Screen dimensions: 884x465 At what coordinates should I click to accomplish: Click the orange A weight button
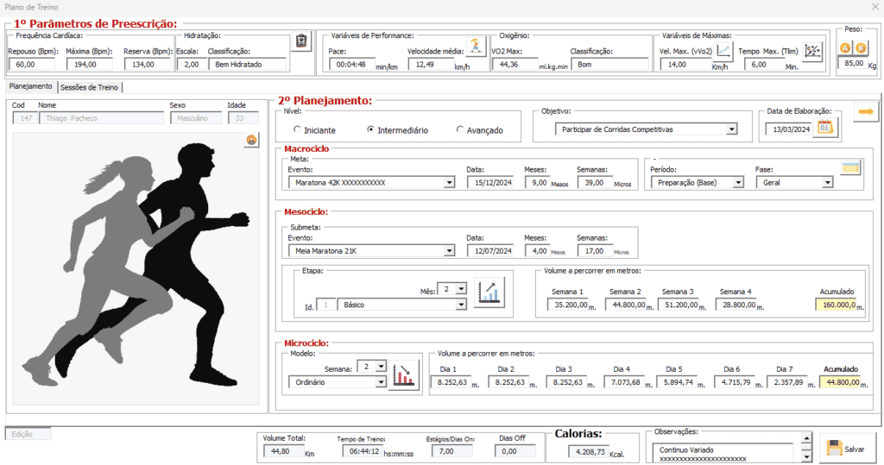coord(845,48)
